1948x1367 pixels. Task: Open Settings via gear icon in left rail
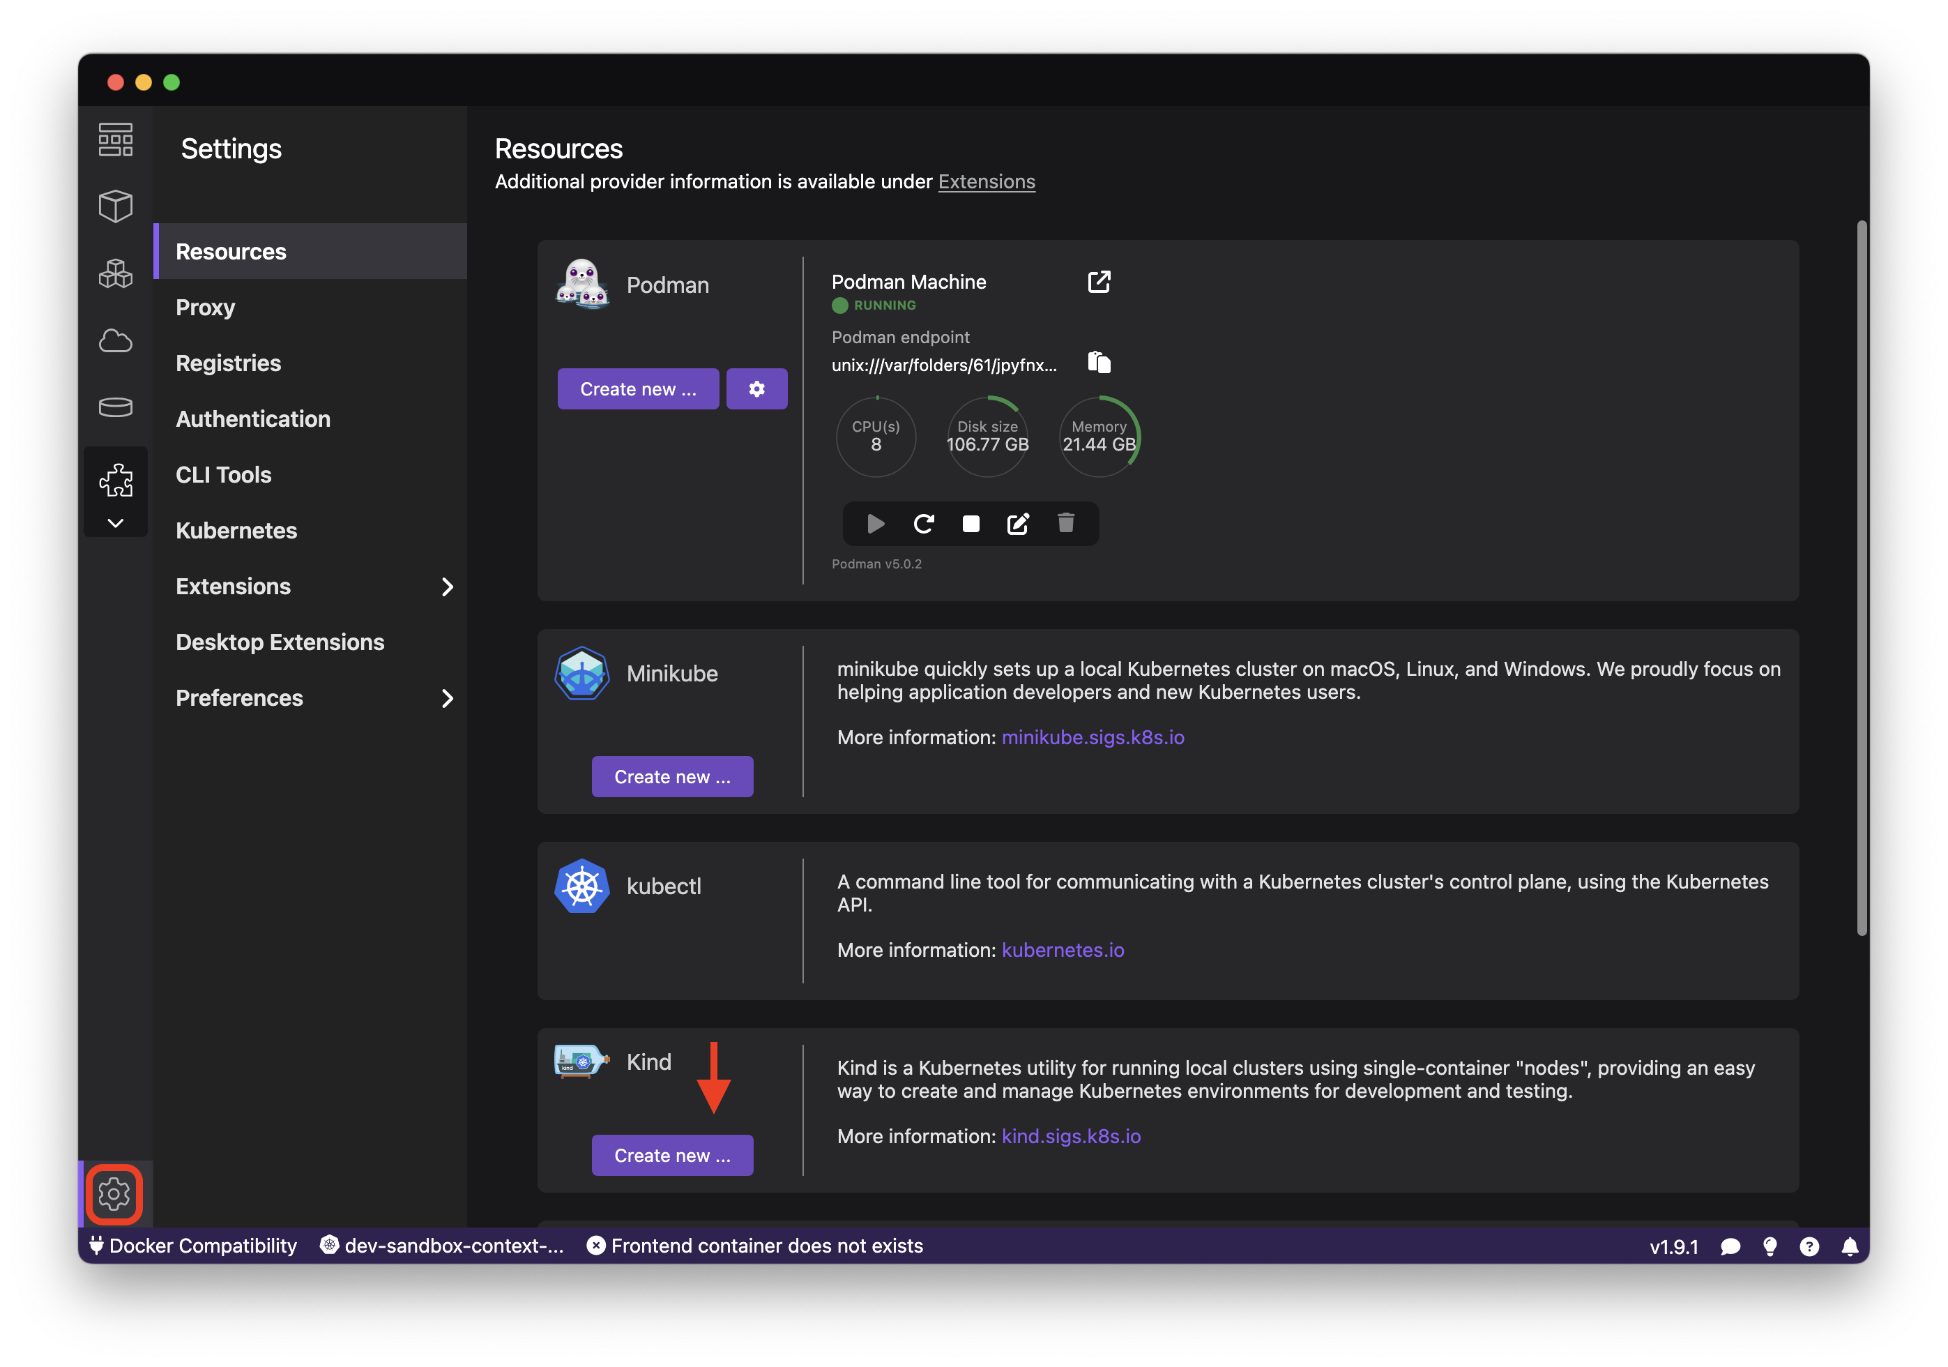coord(114,1194)
